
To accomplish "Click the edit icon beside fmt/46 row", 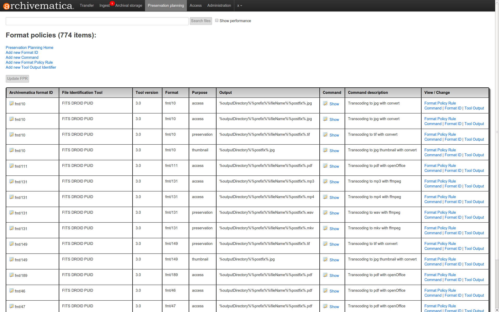I will point(11,291).
